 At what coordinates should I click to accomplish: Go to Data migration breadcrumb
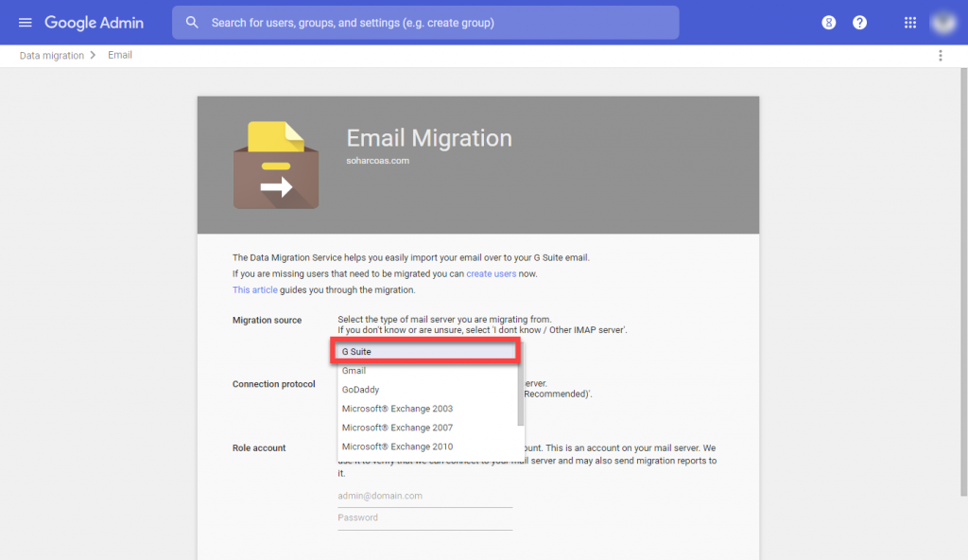point(52,56)
